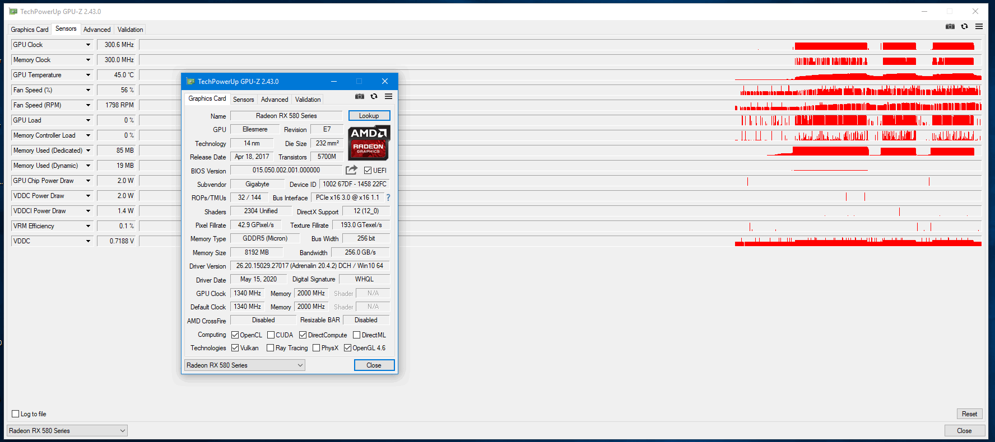Open the GPU Load sensor dropdown
995x442 pixels.
click(88, 120)
